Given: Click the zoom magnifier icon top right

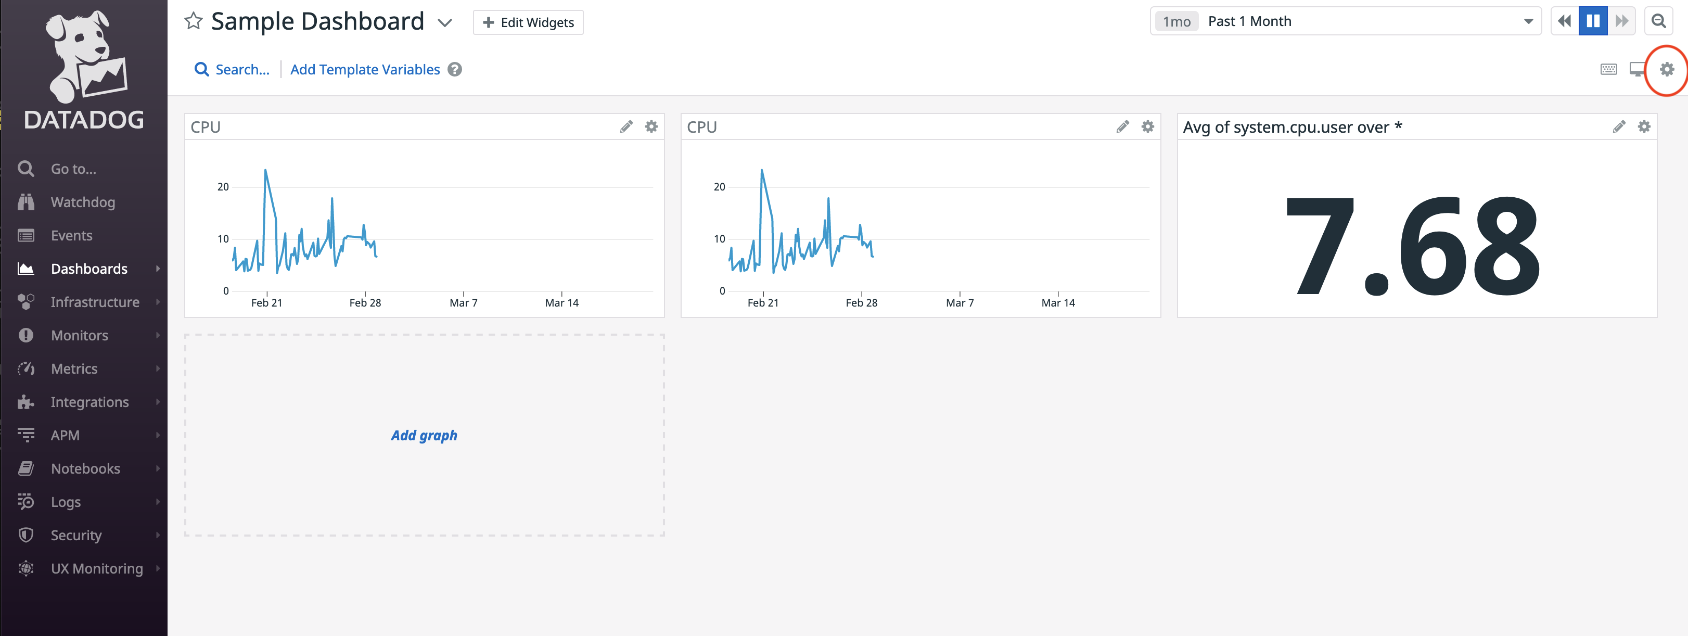Looking at the screenshot, I should (x=1658, y=22).
